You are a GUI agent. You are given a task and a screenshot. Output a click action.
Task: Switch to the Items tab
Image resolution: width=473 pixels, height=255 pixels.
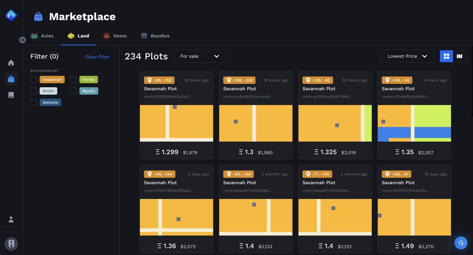(115, 36)
